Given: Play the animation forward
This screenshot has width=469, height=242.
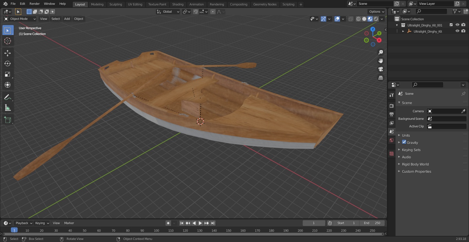Looking at the screenshot, I should point(200,223).
